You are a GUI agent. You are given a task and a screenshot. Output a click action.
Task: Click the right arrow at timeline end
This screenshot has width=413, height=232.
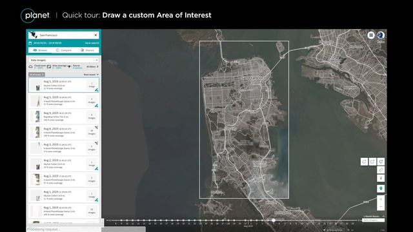coord(359,220)
